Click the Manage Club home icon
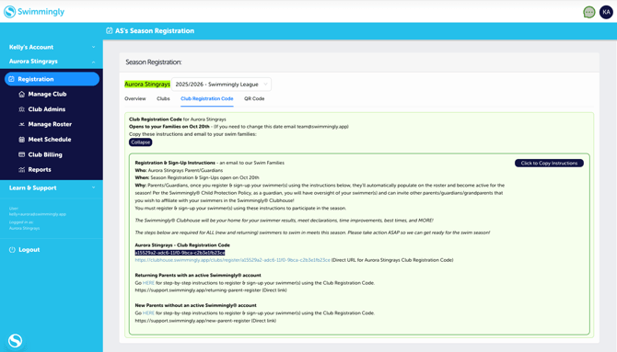The width and height of the screenshot is (617, 352). (22, 95)
